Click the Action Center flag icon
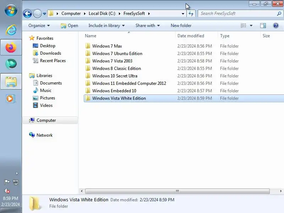 point(7,182)
